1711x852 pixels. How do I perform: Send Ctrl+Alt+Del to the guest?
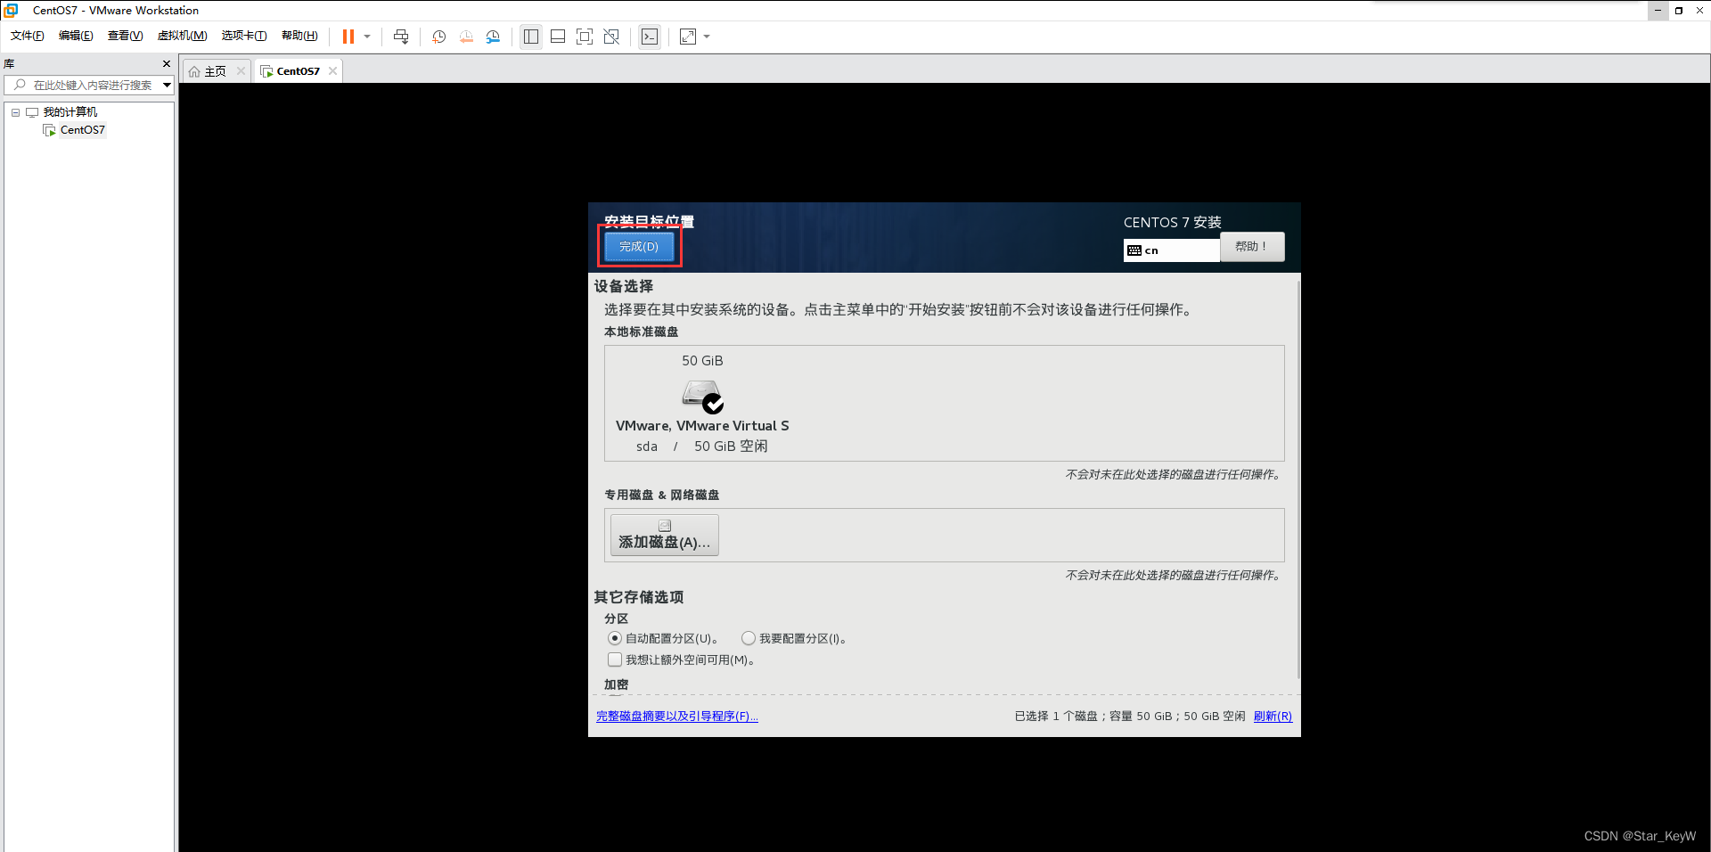[x=401, y=37]
